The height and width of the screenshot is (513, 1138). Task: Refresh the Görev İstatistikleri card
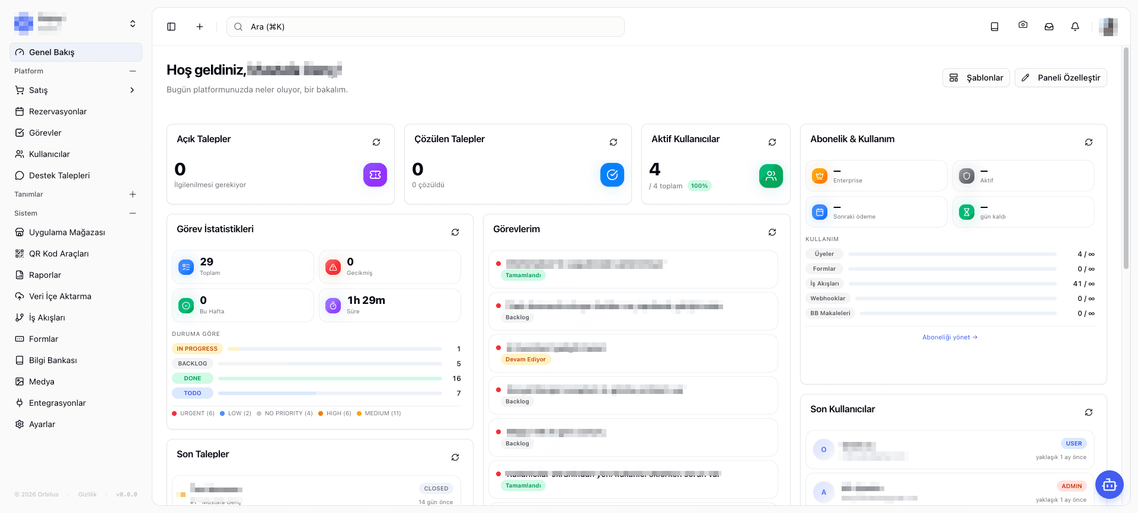coord(455,232)
